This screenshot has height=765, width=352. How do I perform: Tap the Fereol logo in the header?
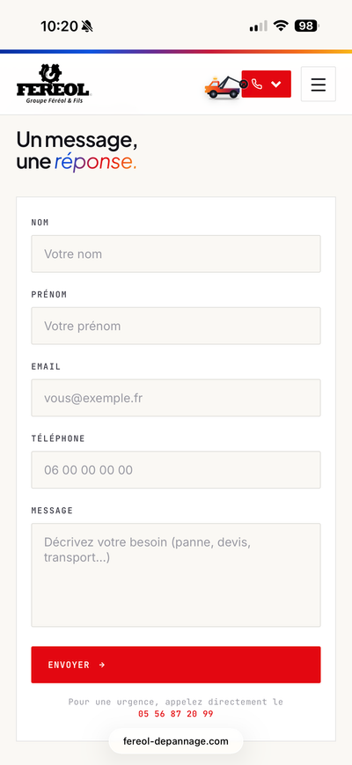tap(54, 84)
